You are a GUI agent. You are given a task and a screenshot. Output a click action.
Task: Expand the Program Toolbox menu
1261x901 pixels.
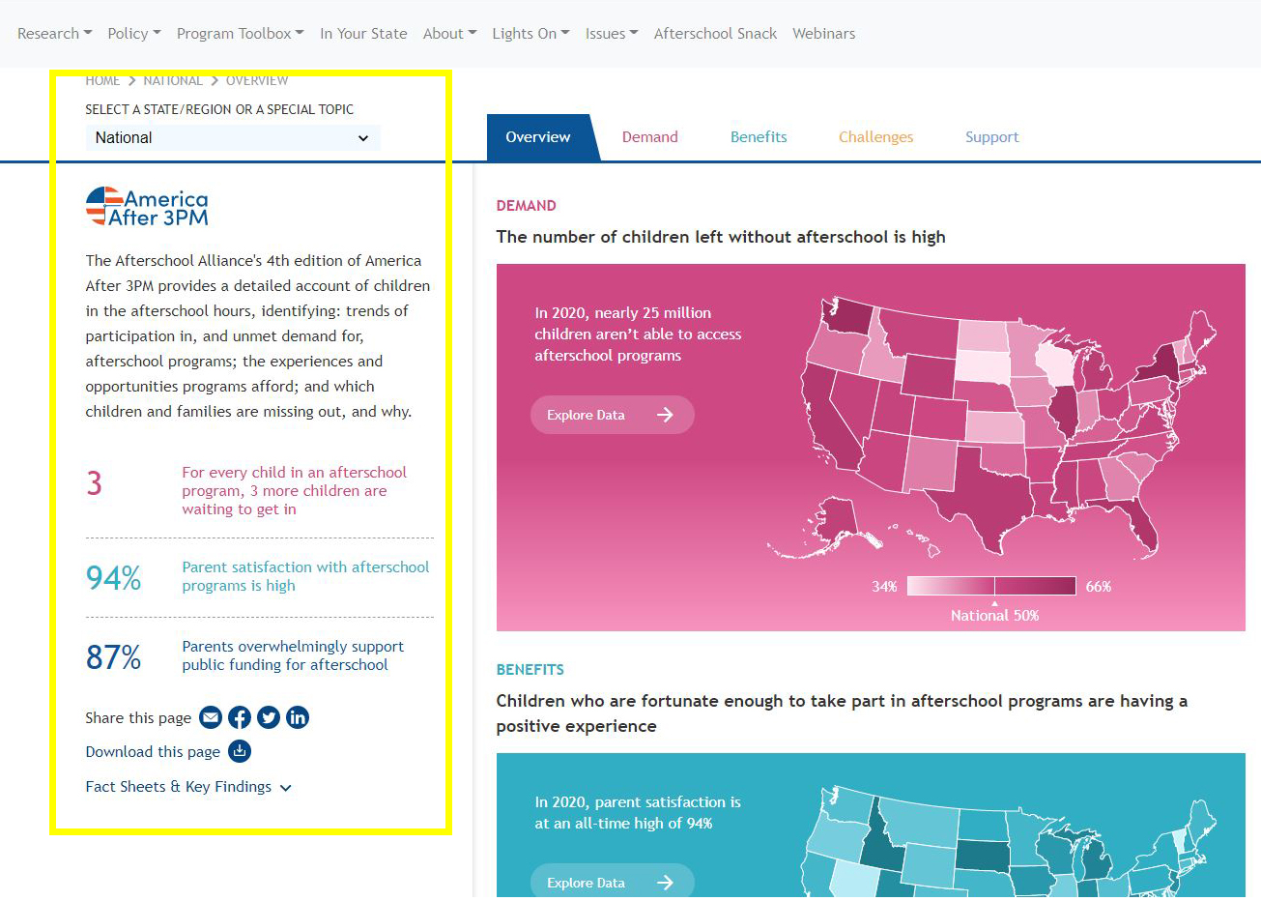pos(241,33)
